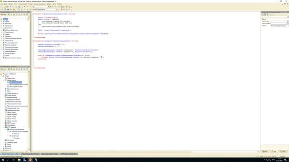Open the toolbar search combo box arrow
Screen dimensions: 289x162
(49, 7)
